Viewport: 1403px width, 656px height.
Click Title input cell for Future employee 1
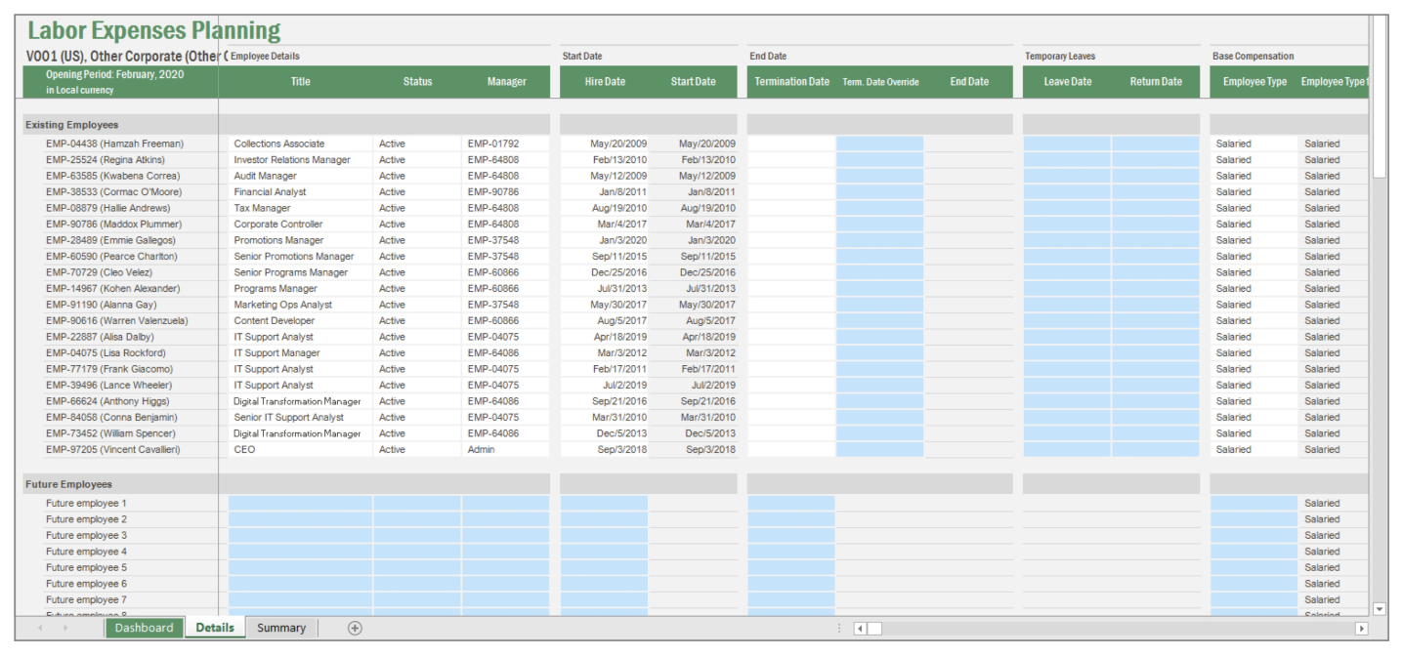tap(300, 504)
